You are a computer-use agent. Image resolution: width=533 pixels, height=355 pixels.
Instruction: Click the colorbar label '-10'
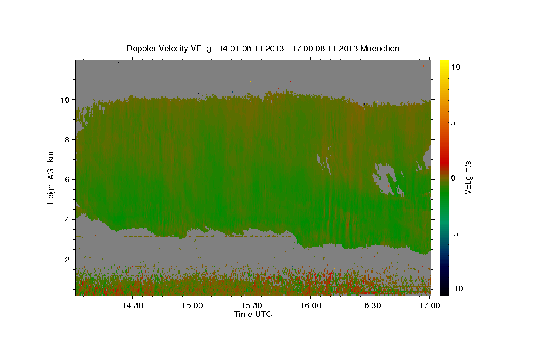(456, 288)
